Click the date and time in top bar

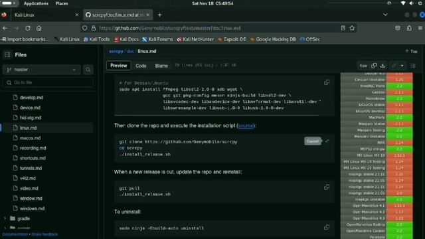tap(212, 3)
